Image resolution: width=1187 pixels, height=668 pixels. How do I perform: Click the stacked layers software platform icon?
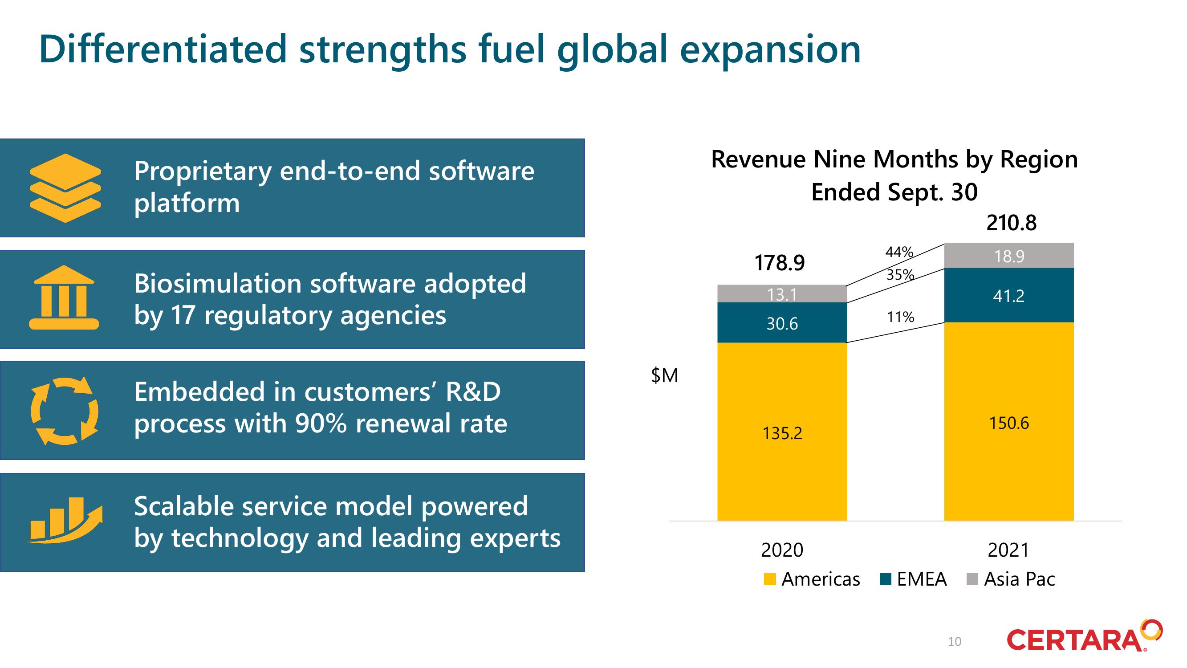[x=65, y=188]
